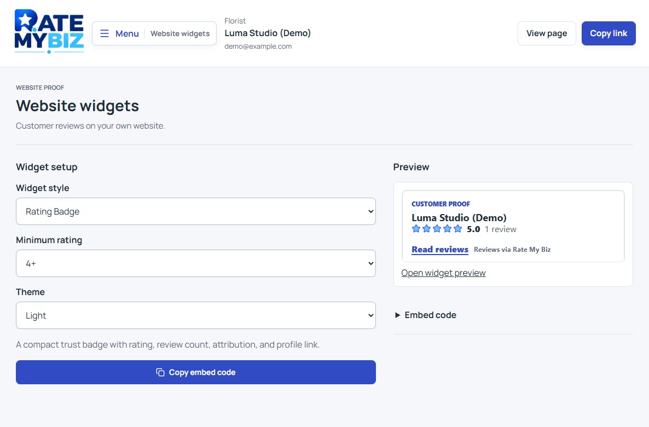Click the View page button
Screen dimensions: 649x427
point(547,33)
